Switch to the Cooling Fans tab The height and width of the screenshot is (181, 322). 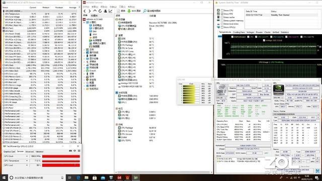239,32
